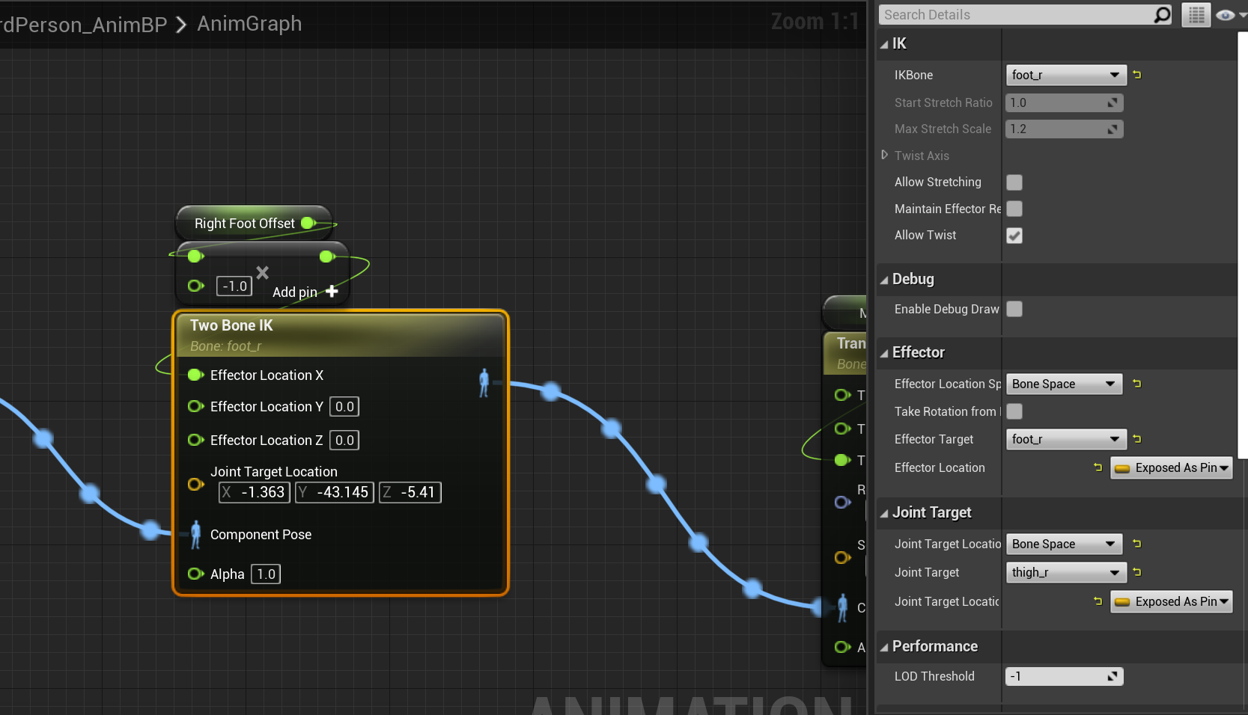Add a pin with the plus icon

tap(332, 292)
